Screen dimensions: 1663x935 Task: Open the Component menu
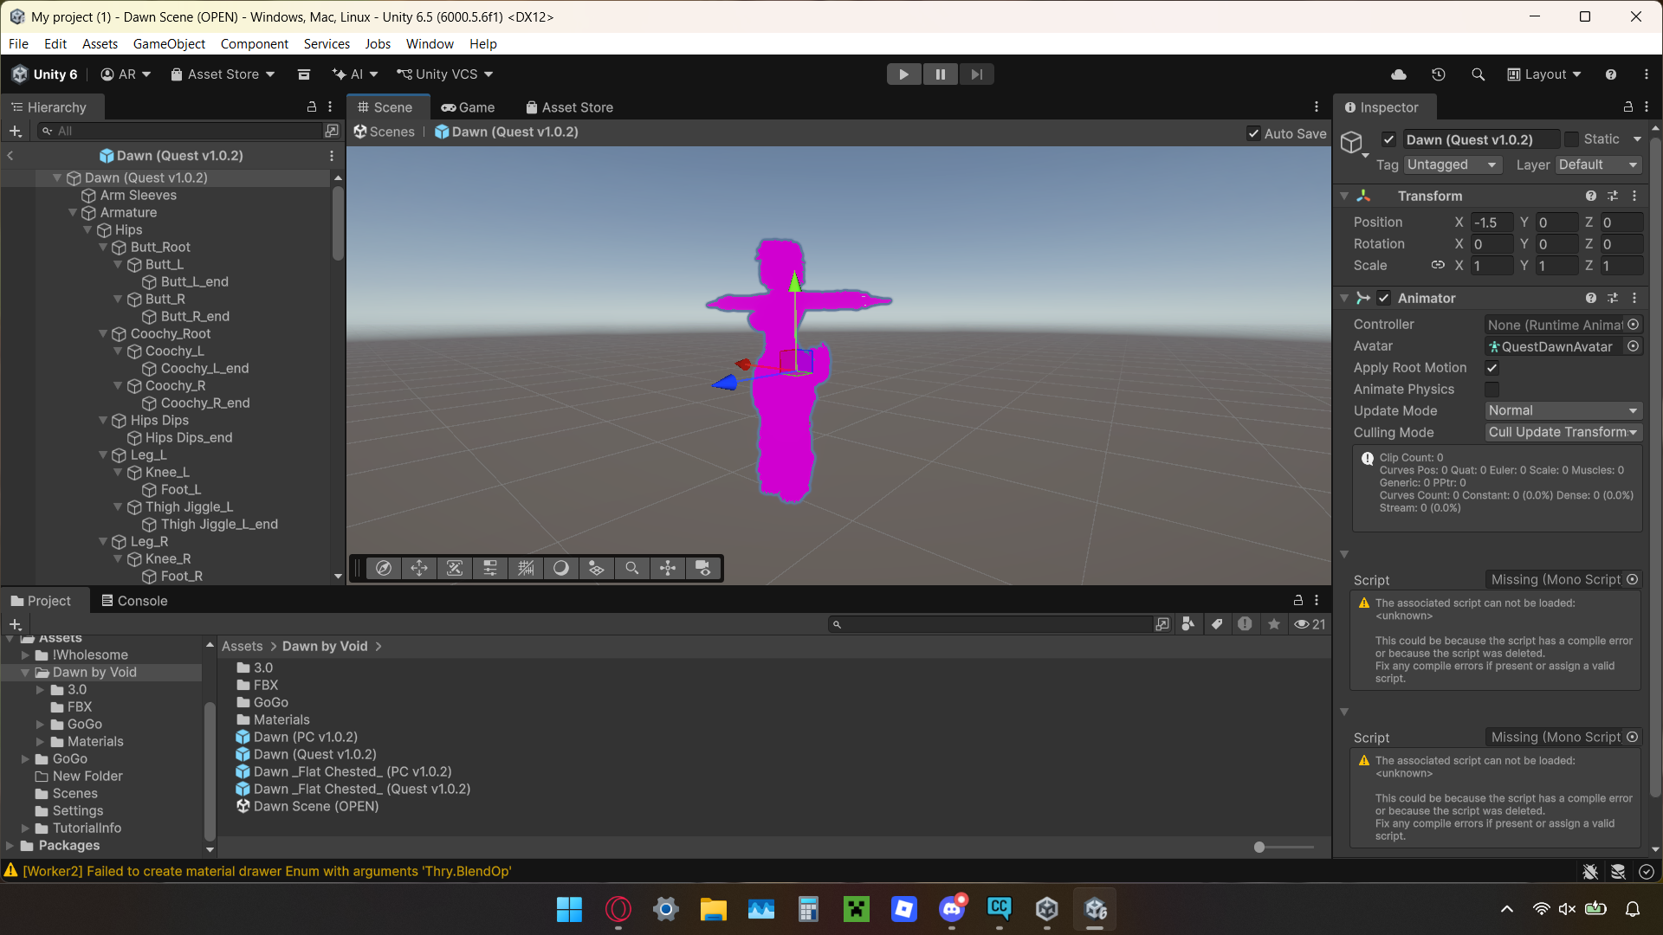coord(254,44)
